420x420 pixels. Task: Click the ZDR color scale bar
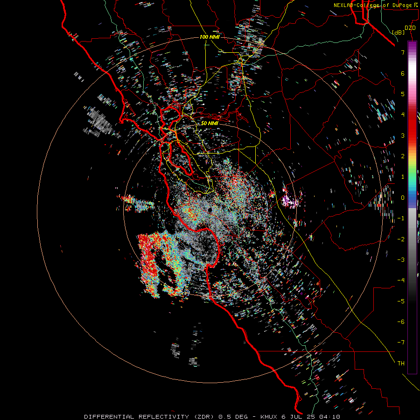tap(412, 207)
